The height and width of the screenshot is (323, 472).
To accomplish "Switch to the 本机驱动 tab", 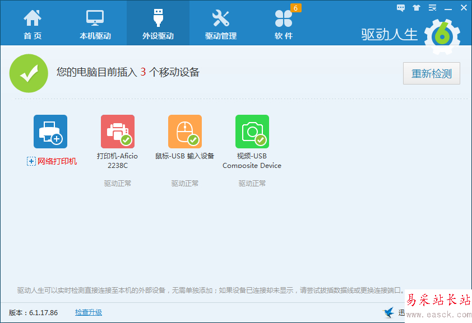I will [95, 24].
